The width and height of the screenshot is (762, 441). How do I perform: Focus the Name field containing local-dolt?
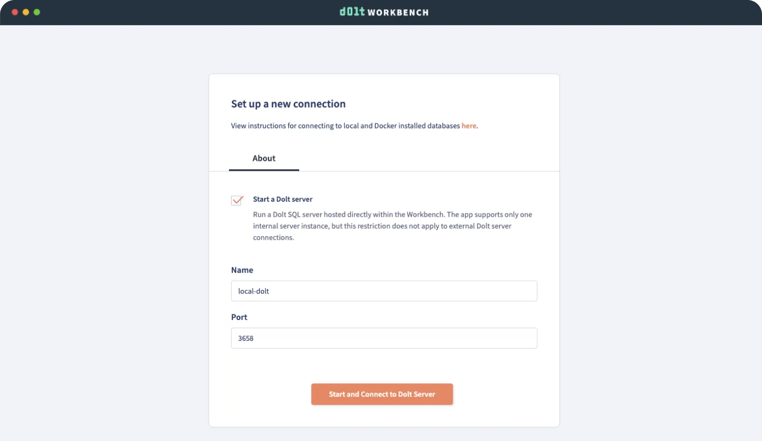click(384, 291)
